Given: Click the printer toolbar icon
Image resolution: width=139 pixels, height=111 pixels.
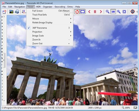Looking at the screenshot, I should point(17,12).
